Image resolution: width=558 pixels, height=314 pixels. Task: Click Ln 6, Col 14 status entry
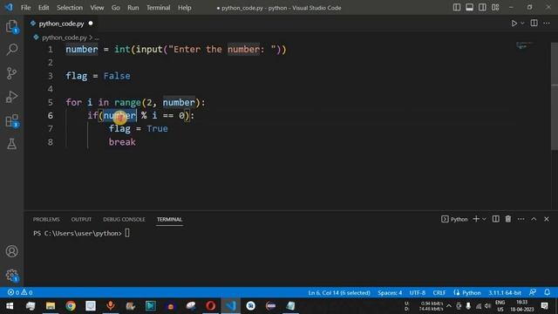tap(339, 293)
